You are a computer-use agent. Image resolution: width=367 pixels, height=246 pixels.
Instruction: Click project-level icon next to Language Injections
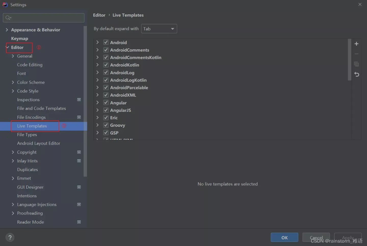coord(79,204)
